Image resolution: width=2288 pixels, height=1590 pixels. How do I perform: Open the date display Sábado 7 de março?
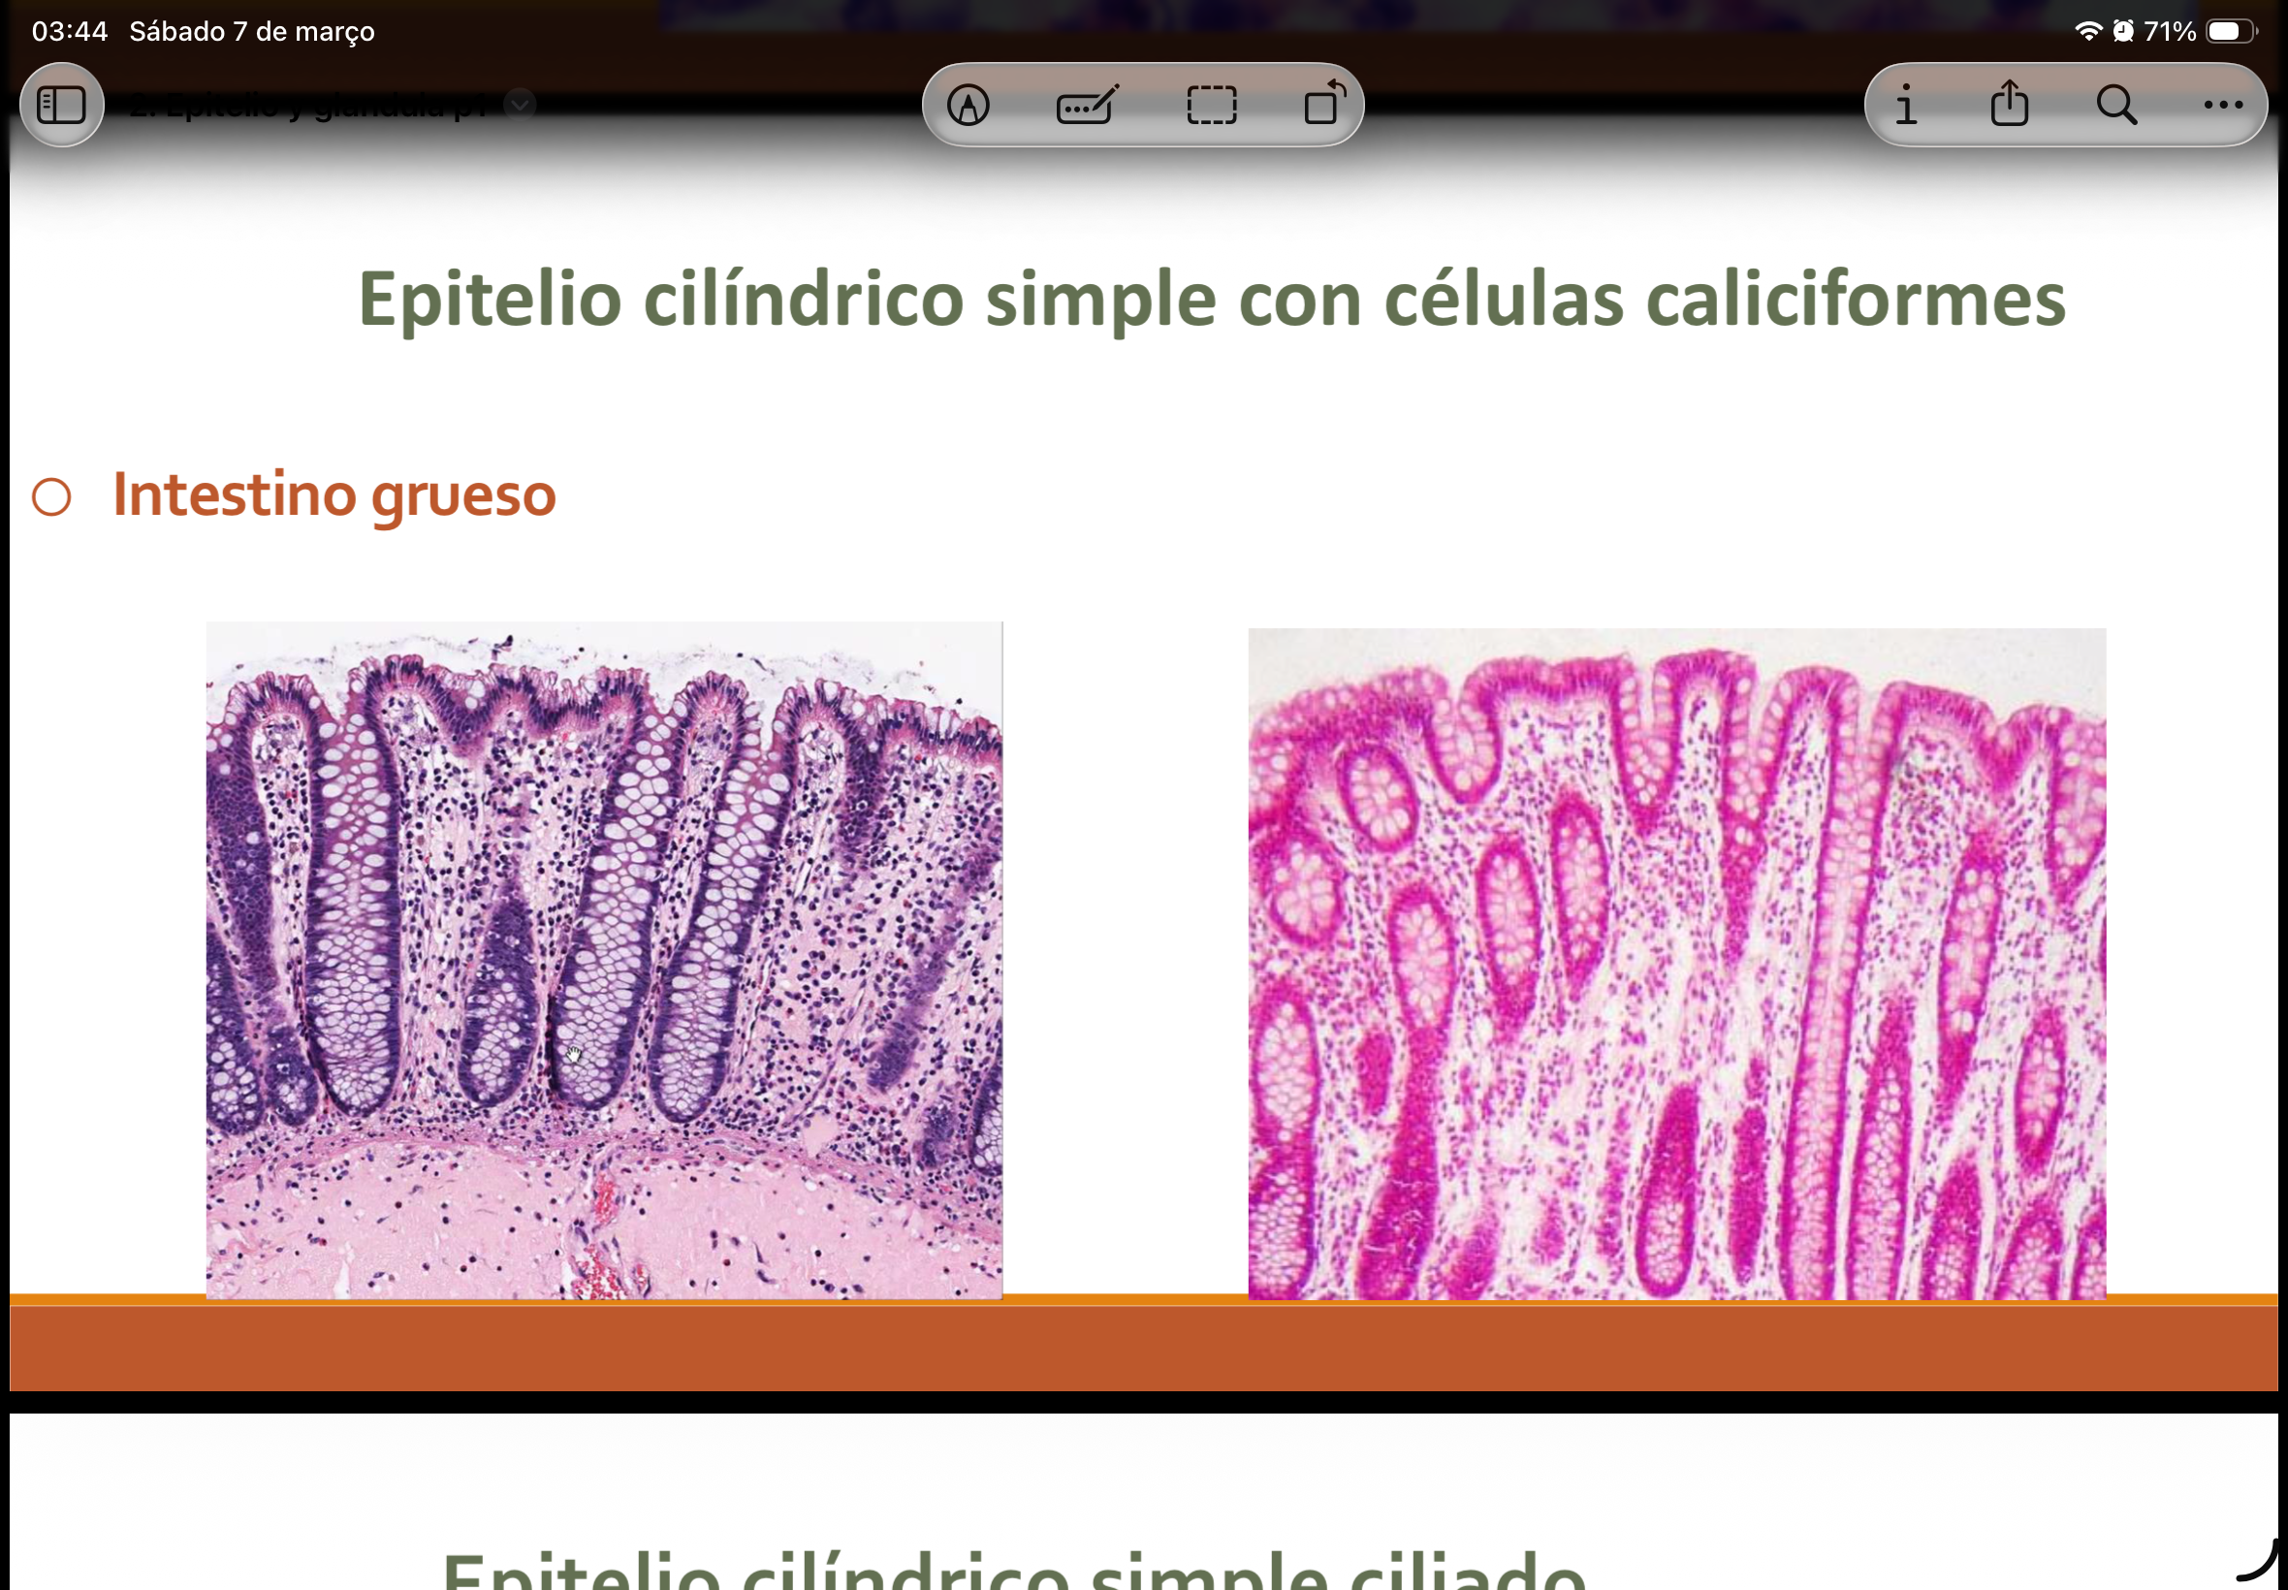[252, 31]
